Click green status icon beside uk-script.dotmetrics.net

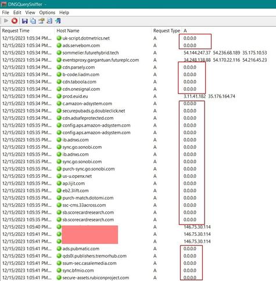pos(59,38)
